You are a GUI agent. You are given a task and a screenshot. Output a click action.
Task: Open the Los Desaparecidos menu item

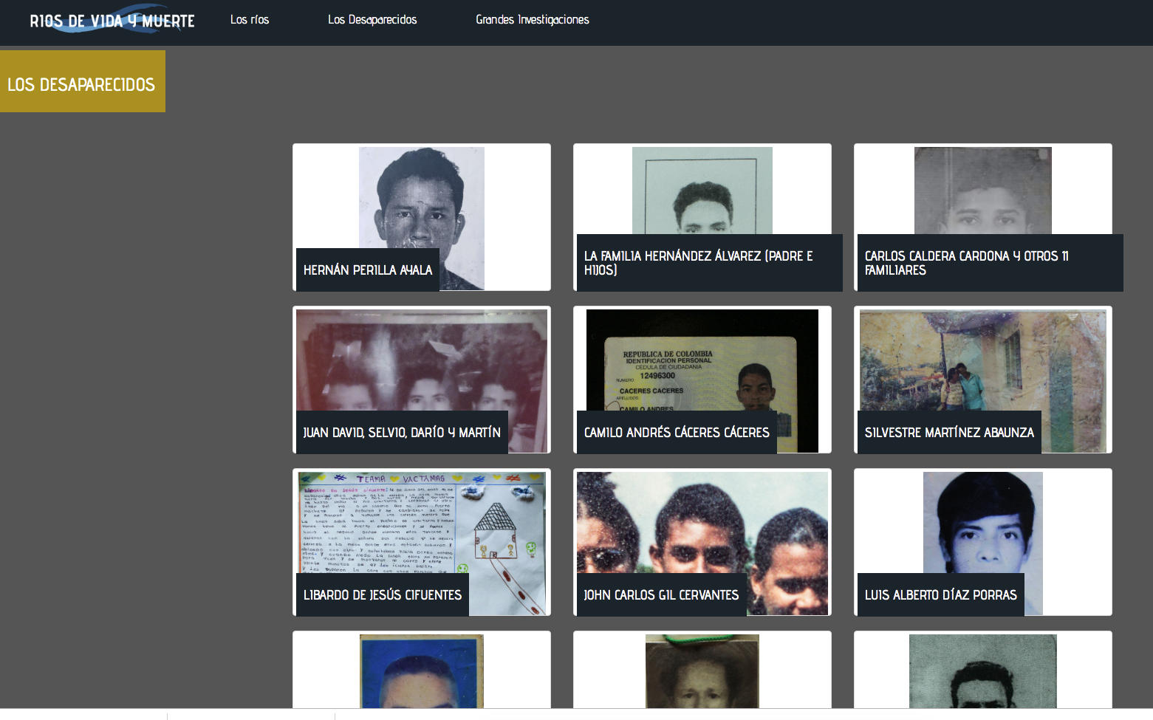(372, 20)
